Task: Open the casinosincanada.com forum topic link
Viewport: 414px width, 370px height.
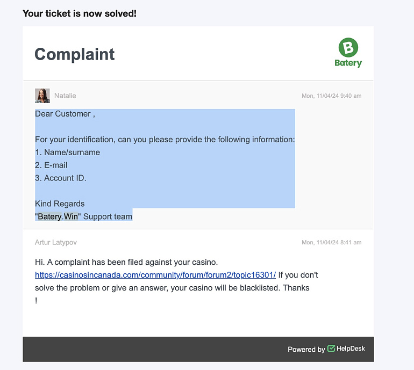Action: pos(155,275)
